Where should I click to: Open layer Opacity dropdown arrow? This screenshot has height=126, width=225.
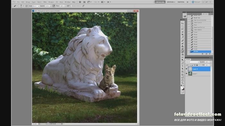[x=210, y=62]
